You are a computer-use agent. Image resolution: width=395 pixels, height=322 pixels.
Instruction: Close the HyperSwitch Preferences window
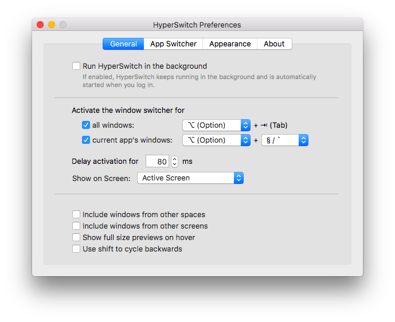(x=40, y=25)
